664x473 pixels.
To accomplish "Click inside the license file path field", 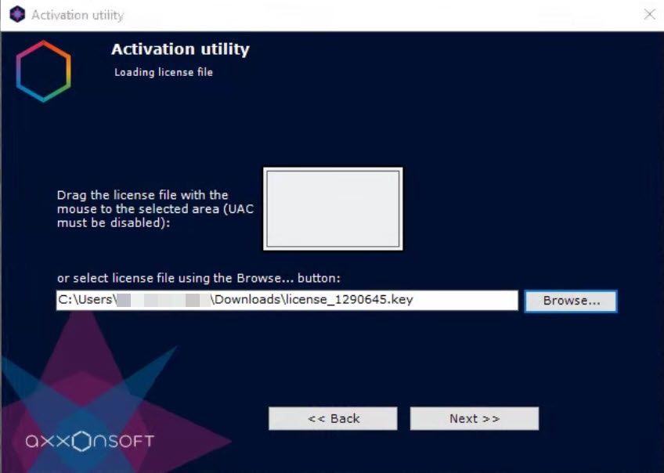I will (x=287, y=300).
